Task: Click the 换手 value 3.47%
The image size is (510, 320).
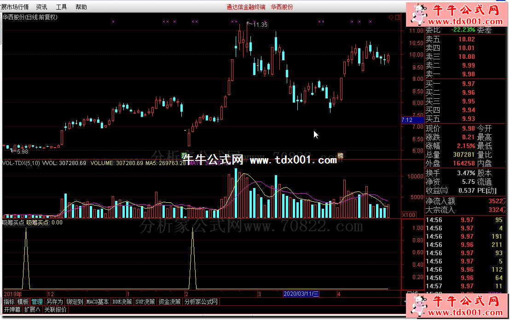Action: tap(466, 173)
